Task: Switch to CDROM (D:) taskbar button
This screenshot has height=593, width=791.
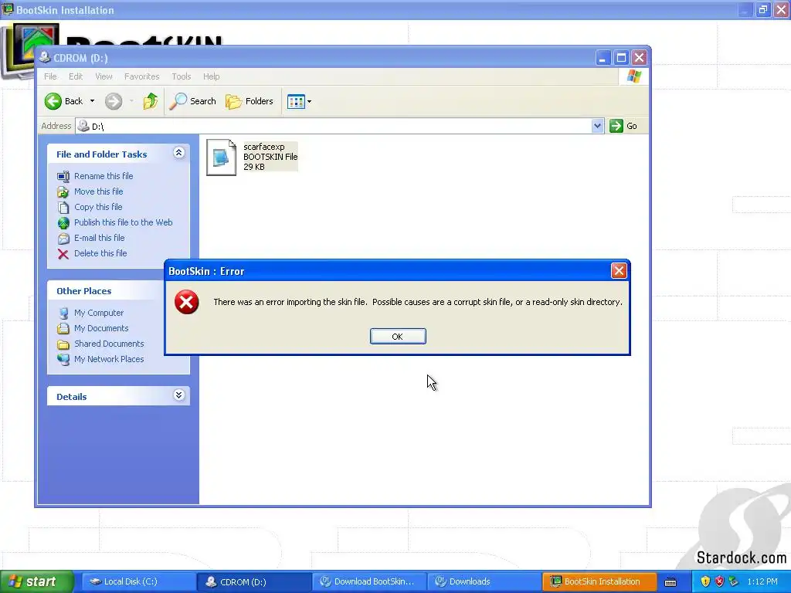Action: point(253,582)
